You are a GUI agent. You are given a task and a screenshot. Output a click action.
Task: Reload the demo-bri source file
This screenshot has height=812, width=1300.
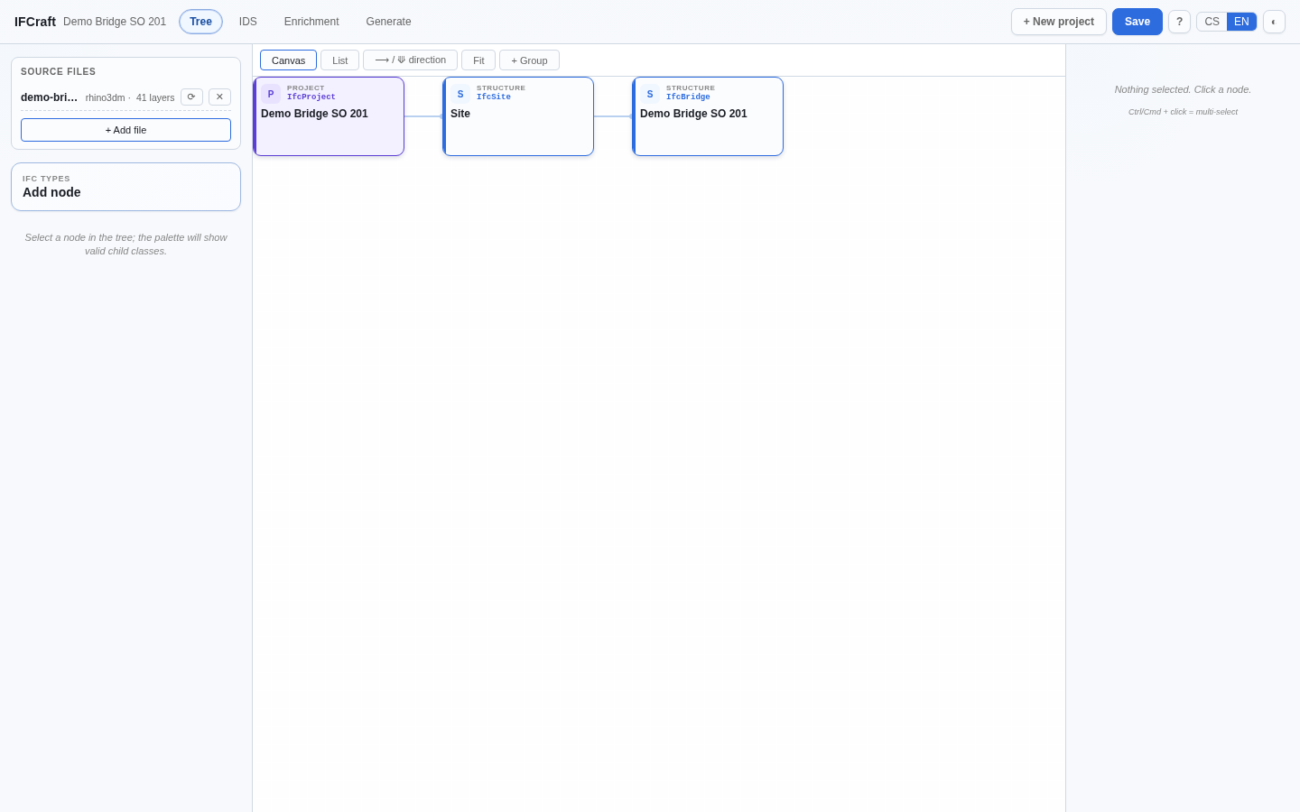(x=191, y=97)
